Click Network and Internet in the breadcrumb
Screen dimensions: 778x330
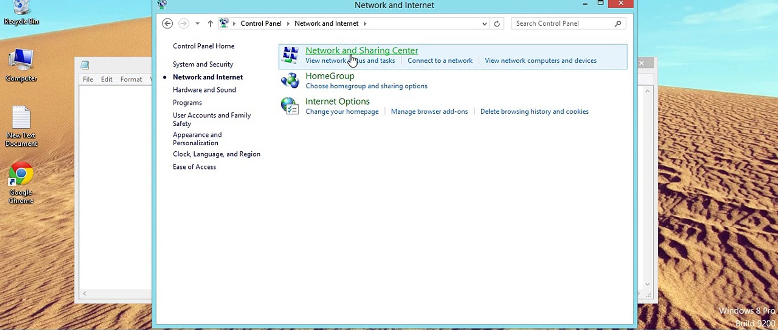[x=327, y=23]
